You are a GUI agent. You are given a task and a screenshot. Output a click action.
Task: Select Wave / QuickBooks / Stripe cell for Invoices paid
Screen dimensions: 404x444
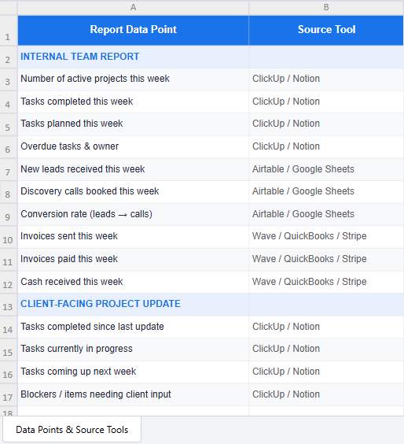[x=326, y=260]
